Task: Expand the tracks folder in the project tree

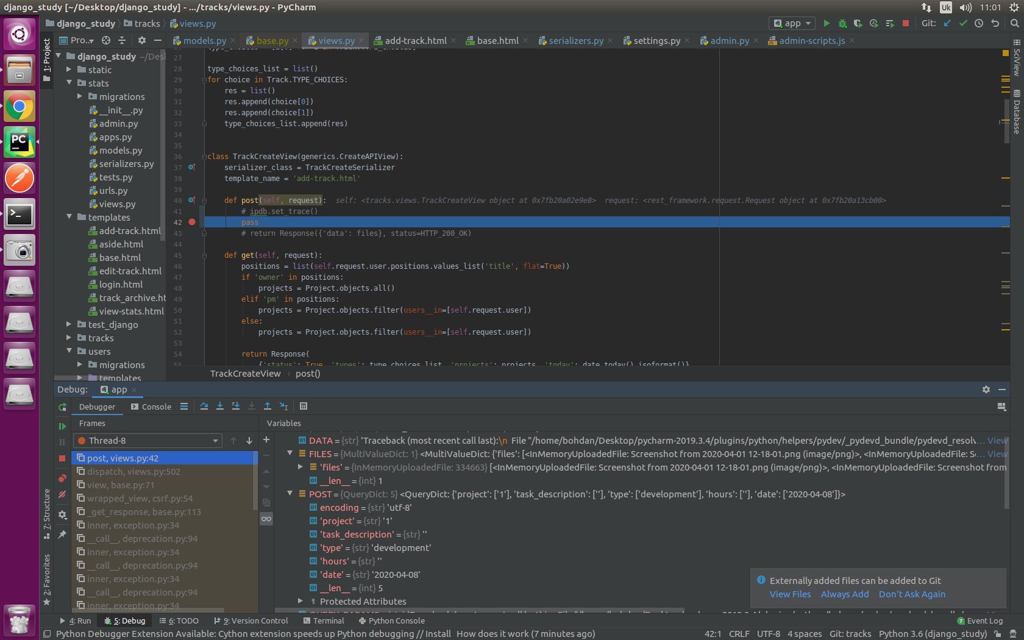Action: [69, 338]
